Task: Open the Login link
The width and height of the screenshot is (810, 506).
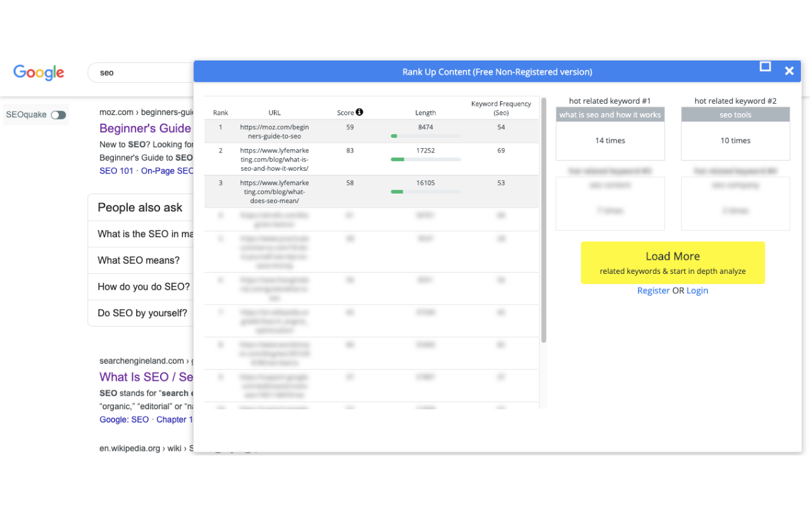Action: (697, 290)
